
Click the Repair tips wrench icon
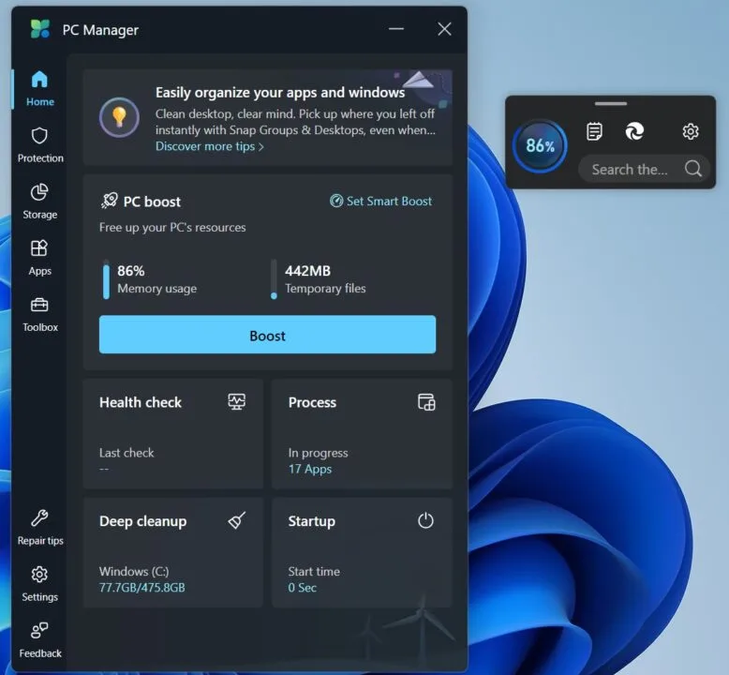pyautogui.click(x=39, y=527)
